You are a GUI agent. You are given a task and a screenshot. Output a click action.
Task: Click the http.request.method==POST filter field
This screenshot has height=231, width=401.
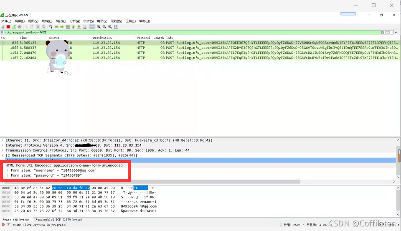click(x=192, y=33)
